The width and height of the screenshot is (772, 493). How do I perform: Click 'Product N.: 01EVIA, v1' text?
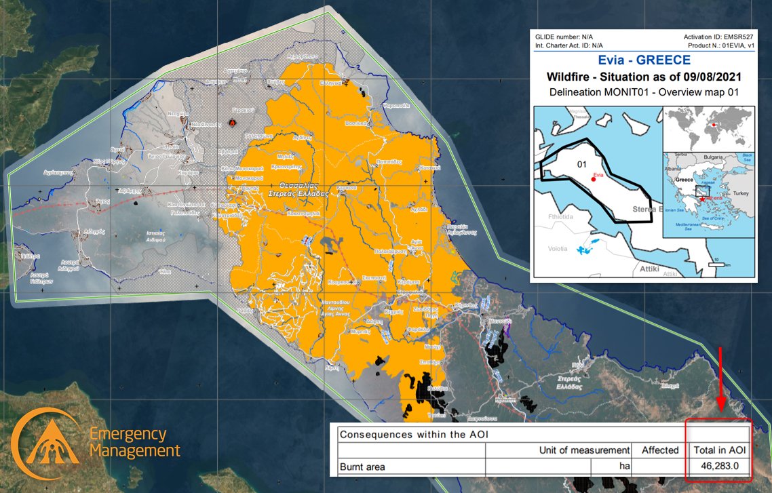coord(721,45)
